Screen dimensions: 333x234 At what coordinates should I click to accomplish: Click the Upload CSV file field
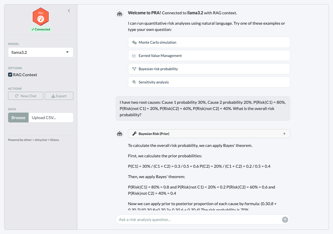coord(51,118)
